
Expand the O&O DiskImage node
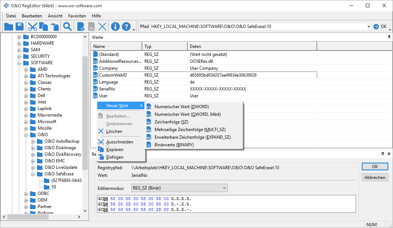coord(33,148)
